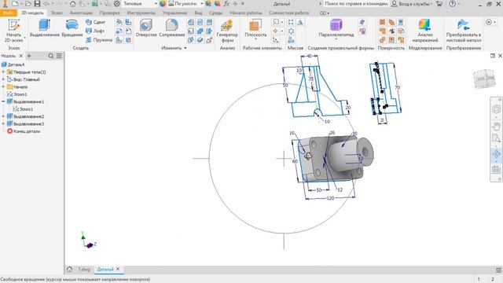Switch to the 1.dwg document tab
503x283 pixels.
coord(84,269)
